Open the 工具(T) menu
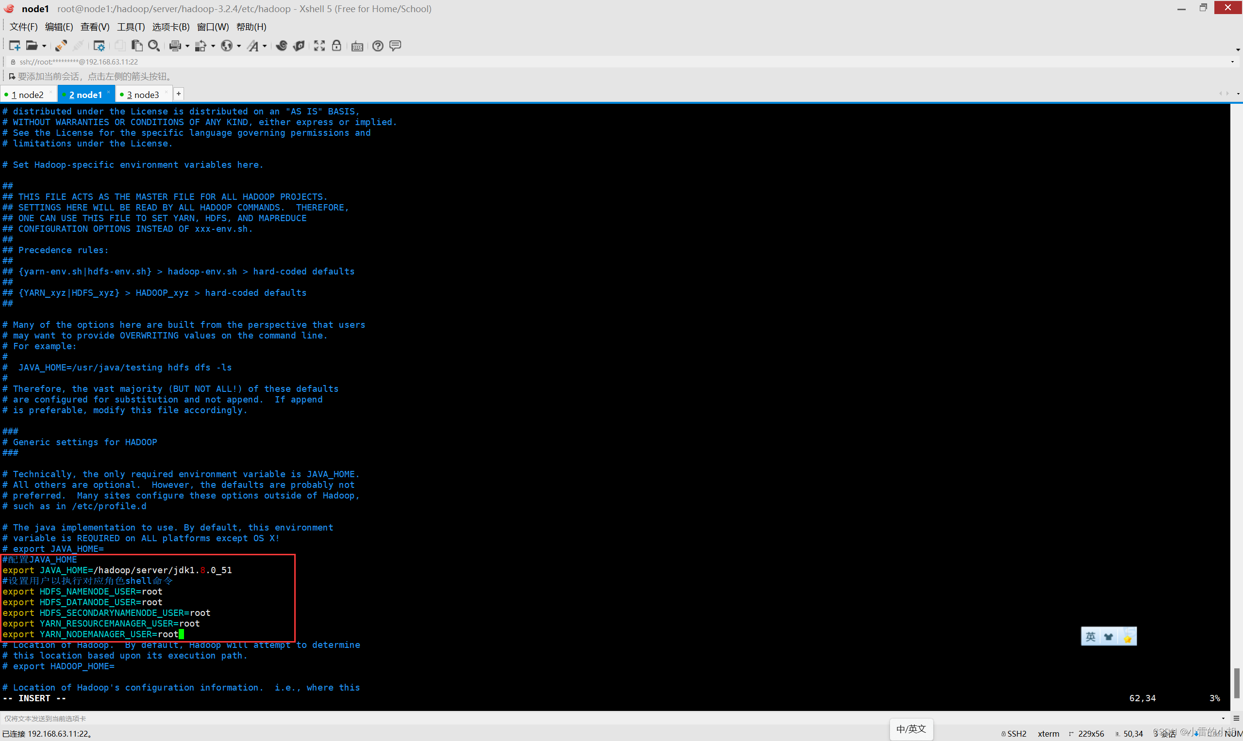1243x741 pixels. tap(131, 27)
